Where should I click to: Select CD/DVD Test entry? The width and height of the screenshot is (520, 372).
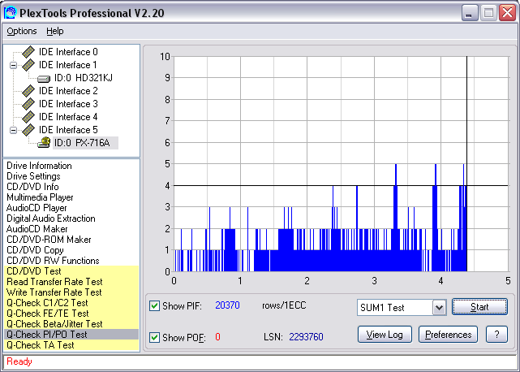pyautogui.click(x=71, y=271)
